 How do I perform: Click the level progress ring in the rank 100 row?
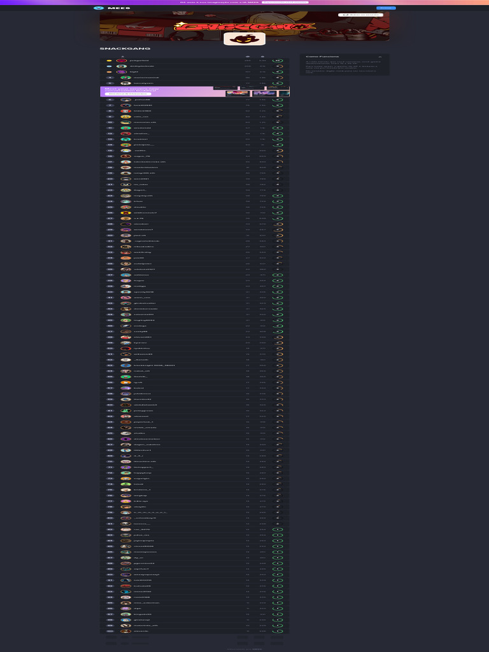[x=278, y=631]
